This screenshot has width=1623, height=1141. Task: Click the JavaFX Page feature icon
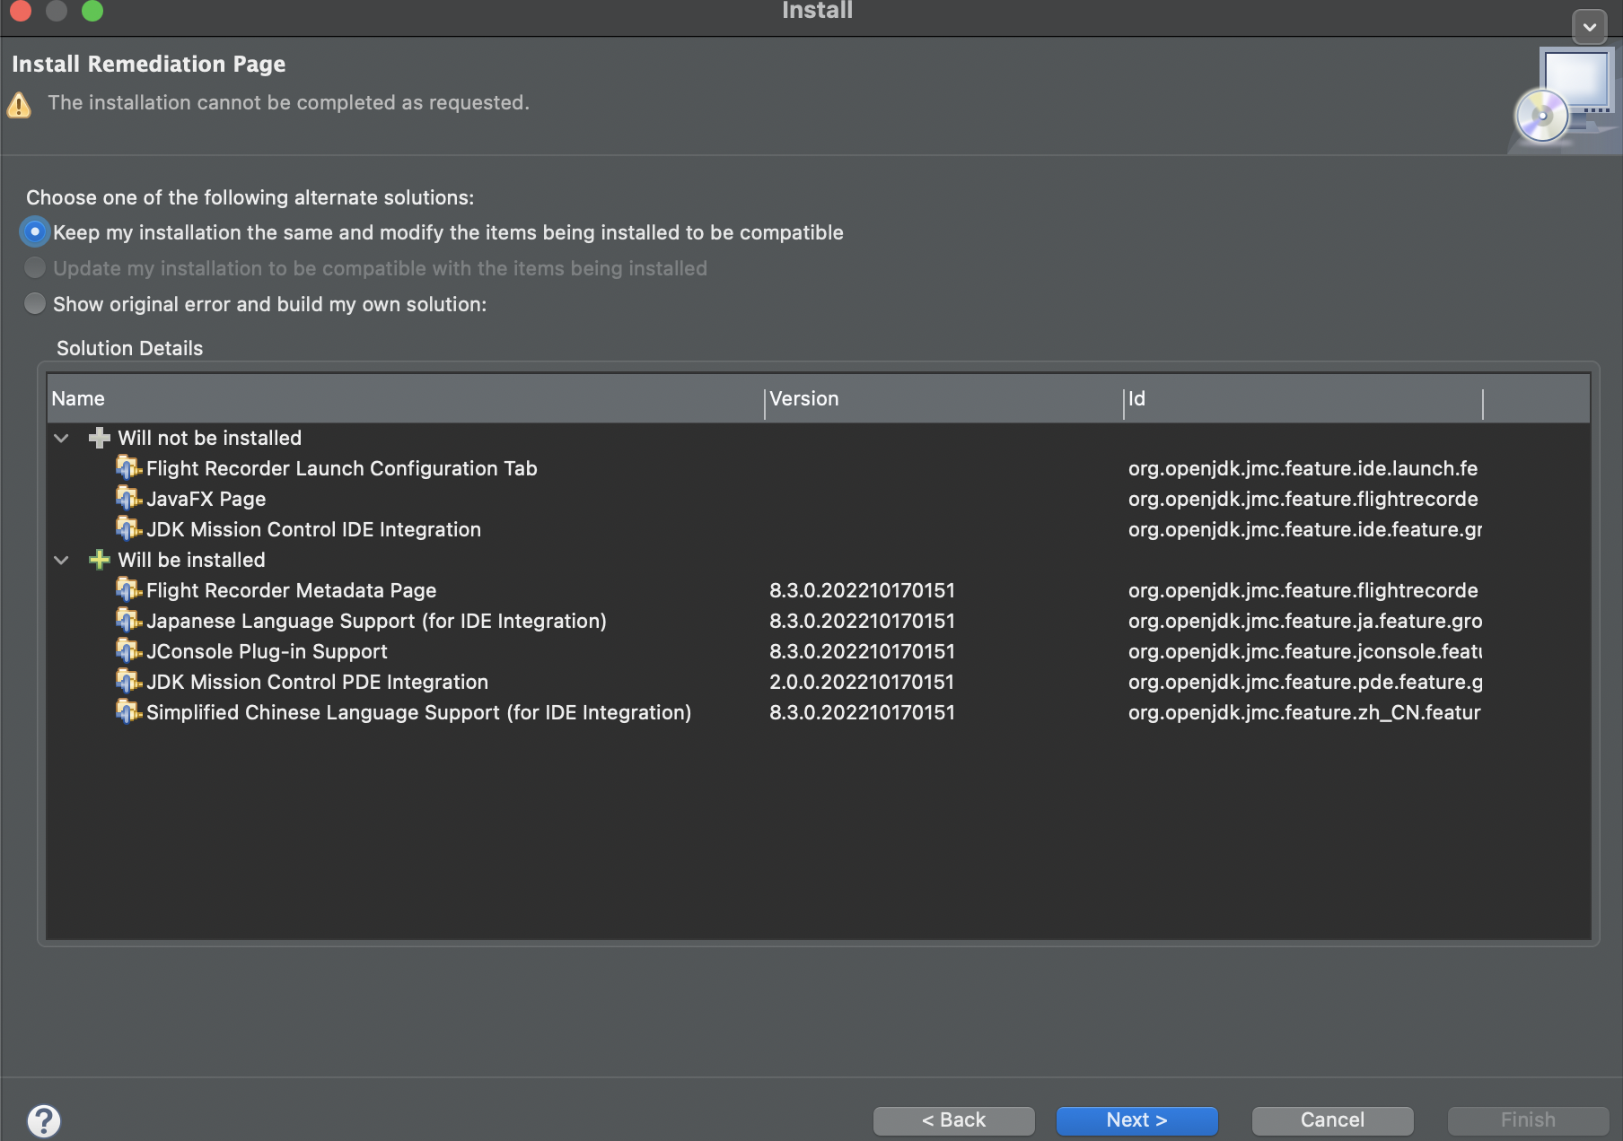[128, 499]
